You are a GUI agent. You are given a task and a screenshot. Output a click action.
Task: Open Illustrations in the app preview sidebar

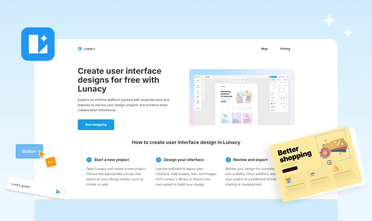(x=198, y=107)
